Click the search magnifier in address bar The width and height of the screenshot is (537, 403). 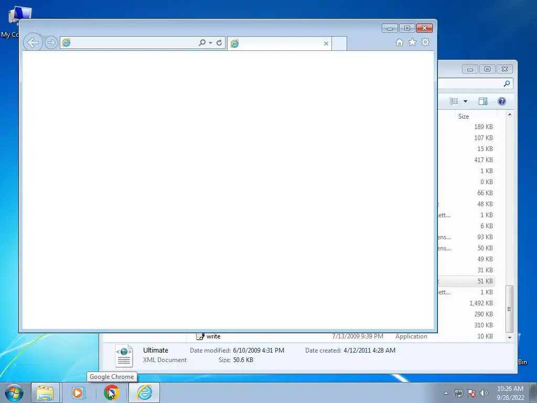pyautogui.click(x=202, y=43)
